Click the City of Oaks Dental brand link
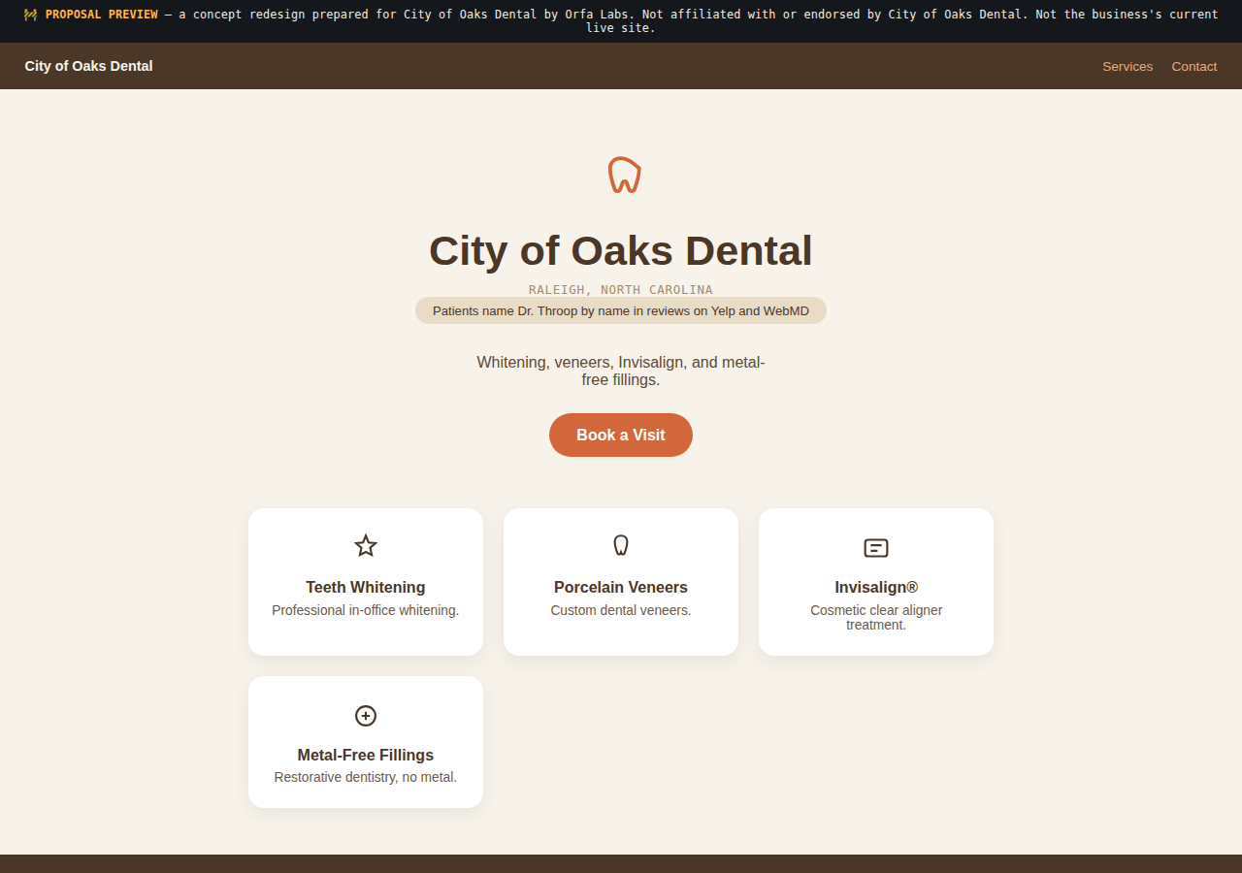 pyautogui.click(x=88, y=66)
